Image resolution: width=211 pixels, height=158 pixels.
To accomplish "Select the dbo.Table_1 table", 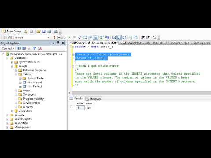I will click(x=35, y=86).
